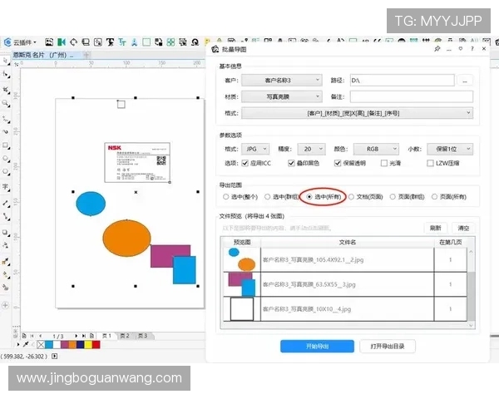Image resolution: width=499 pixels, height=399 pixels.
Task: Click the 备注 remarks input field
Action: (x=412, y=96)
